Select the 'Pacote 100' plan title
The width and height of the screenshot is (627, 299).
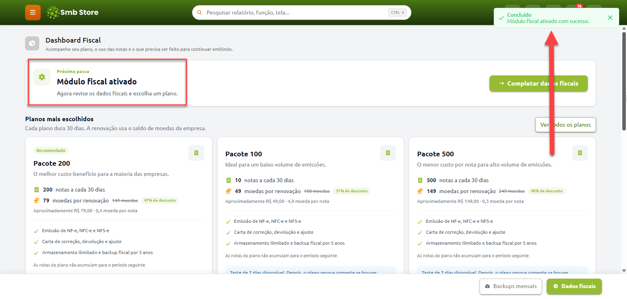[x=244, y=154]
